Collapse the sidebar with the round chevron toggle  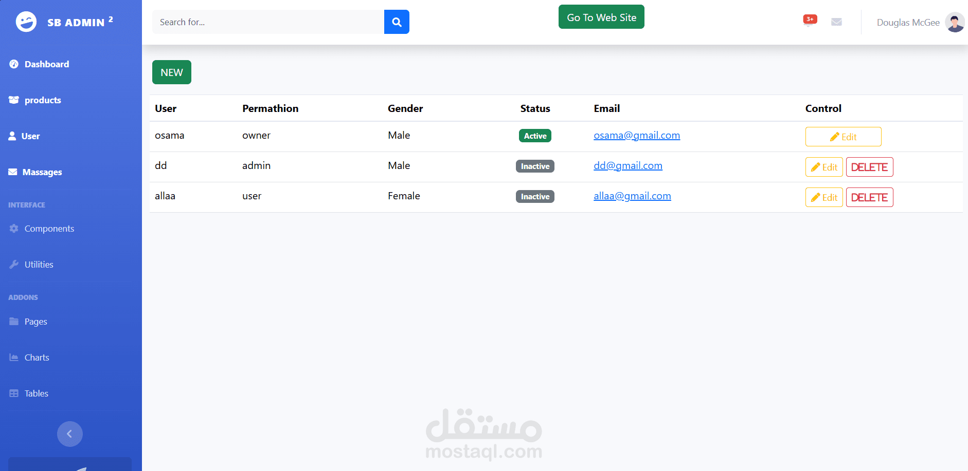coord(70,434)
